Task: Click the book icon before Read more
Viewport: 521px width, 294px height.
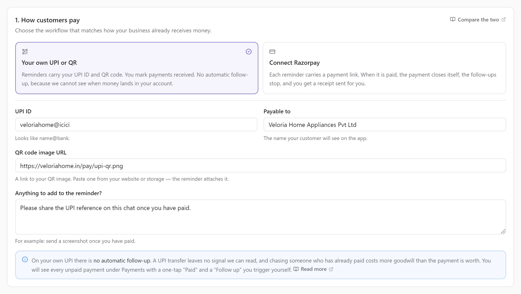Action: [296, 269]
